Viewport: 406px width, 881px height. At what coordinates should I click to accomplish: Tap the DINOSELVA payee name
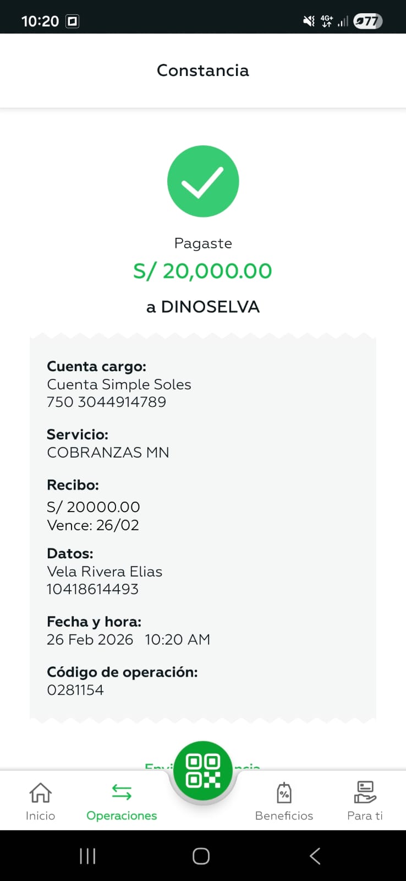point(210,307)
